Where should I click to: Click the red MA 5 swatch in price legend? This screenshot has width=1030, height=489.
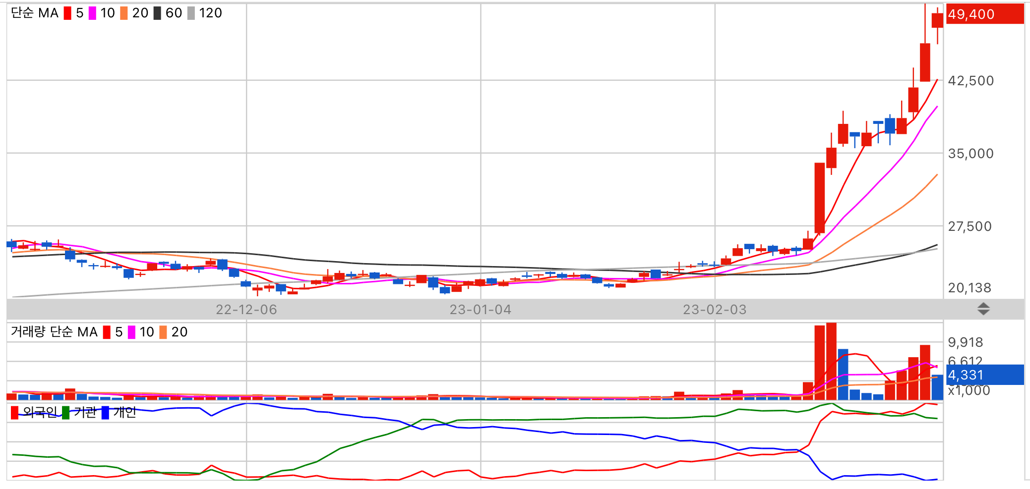pyautogui.click(x=67, y=13)
